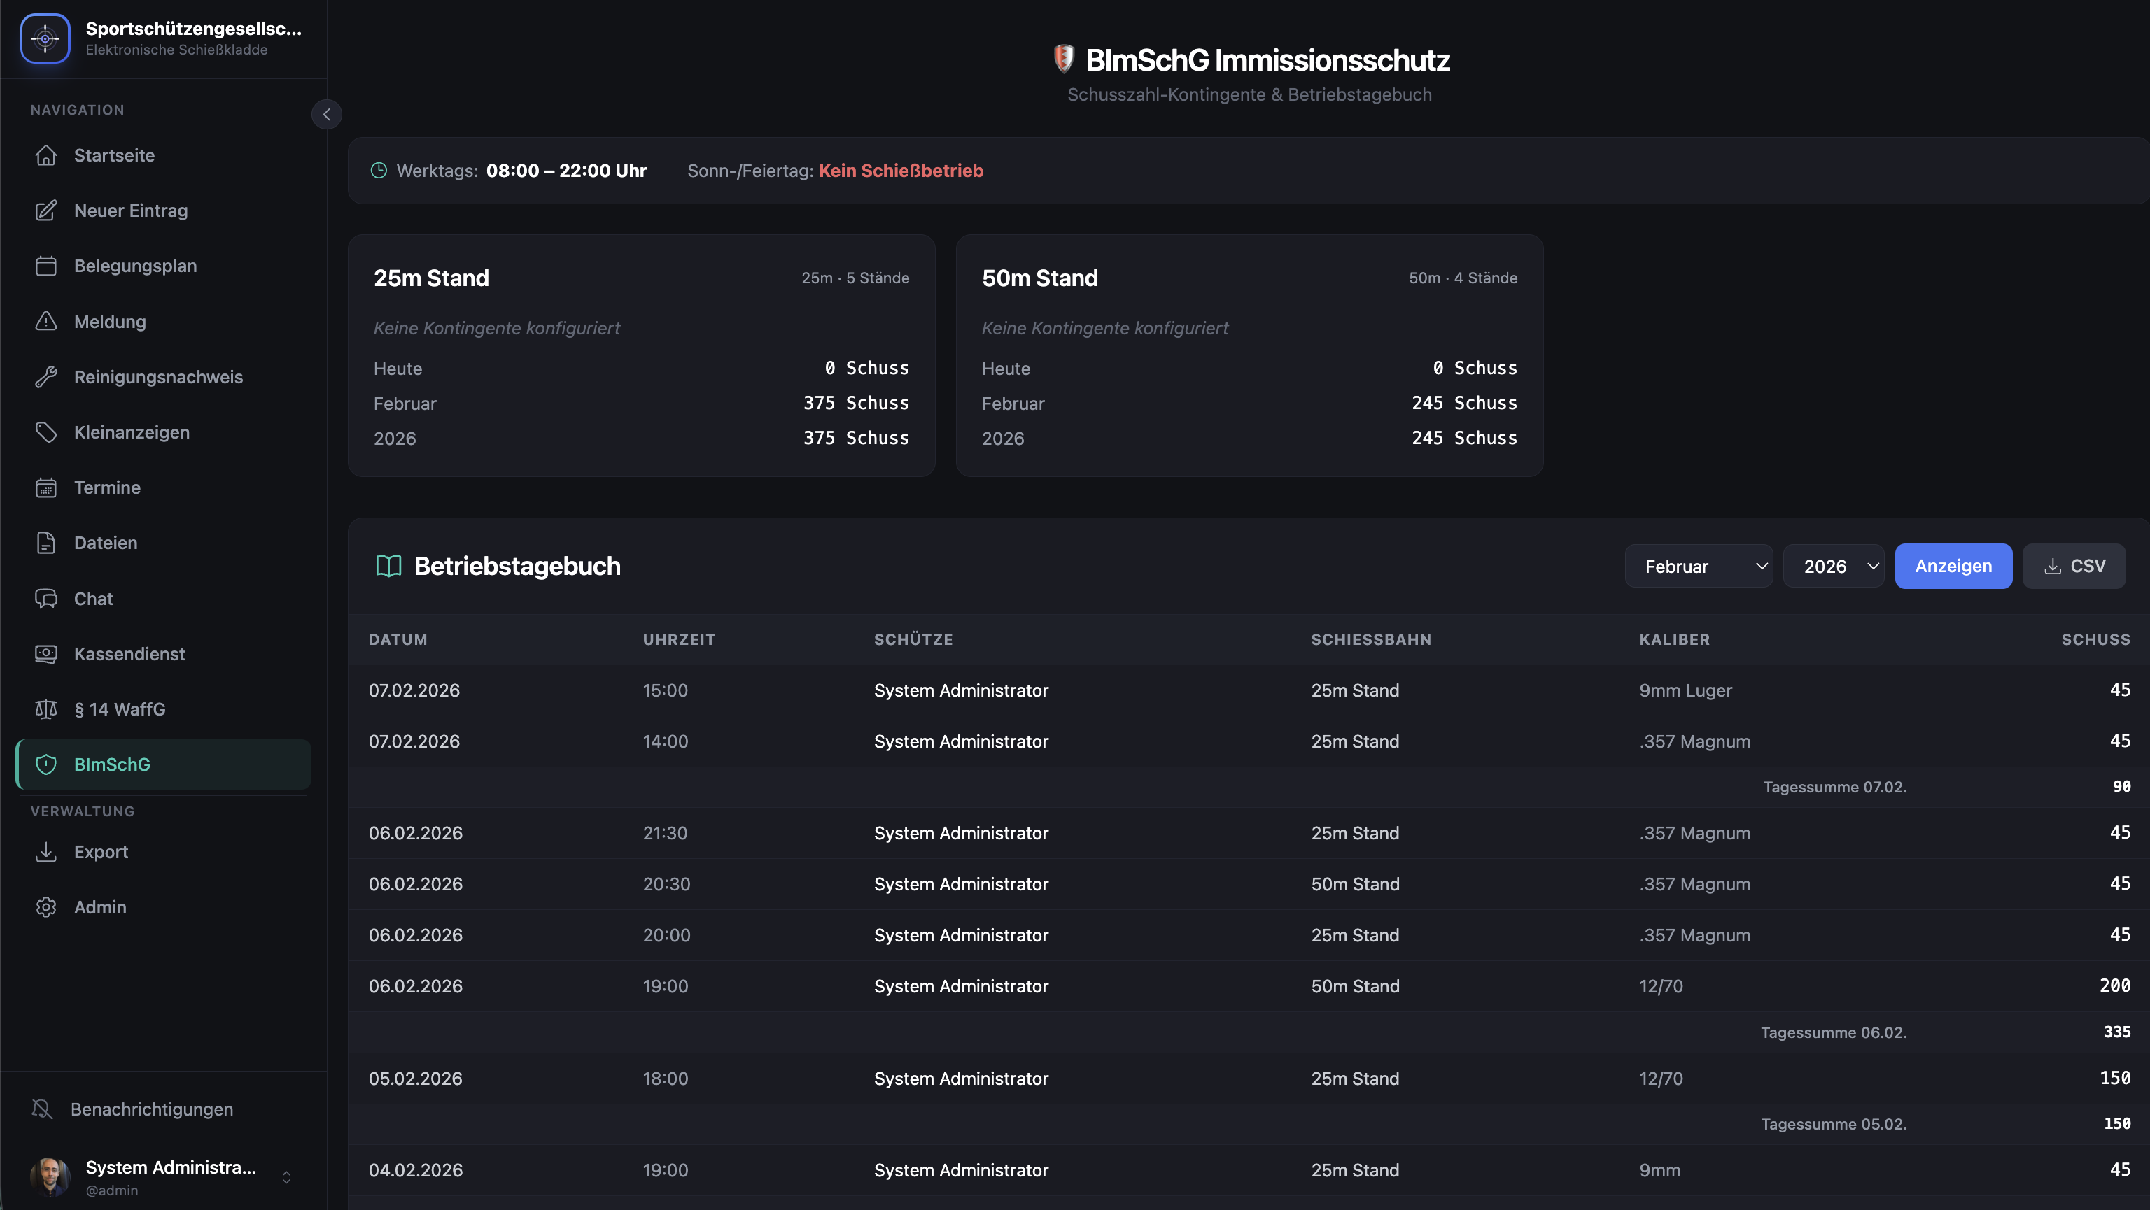Click the Kassendienst cash icon
The width and height of the screenshot is (2150, 1210).
click(46, 654)
